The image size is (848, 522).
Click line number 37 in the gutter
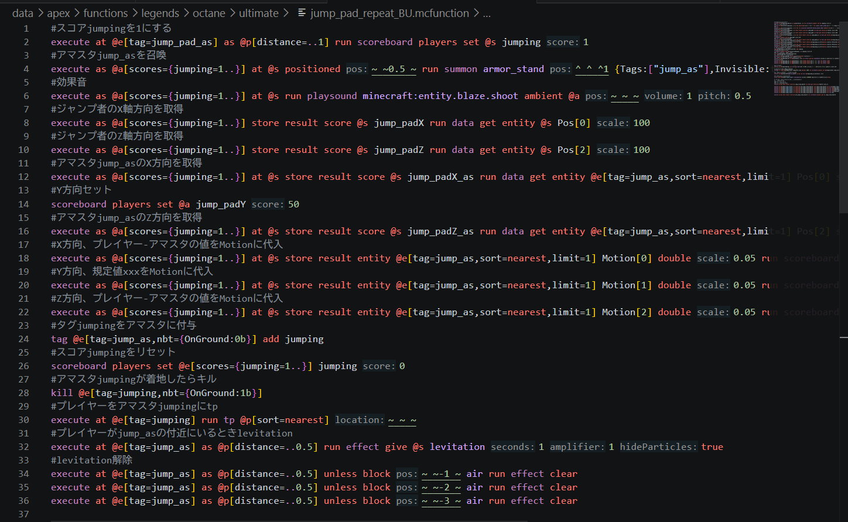pos(23,514)
